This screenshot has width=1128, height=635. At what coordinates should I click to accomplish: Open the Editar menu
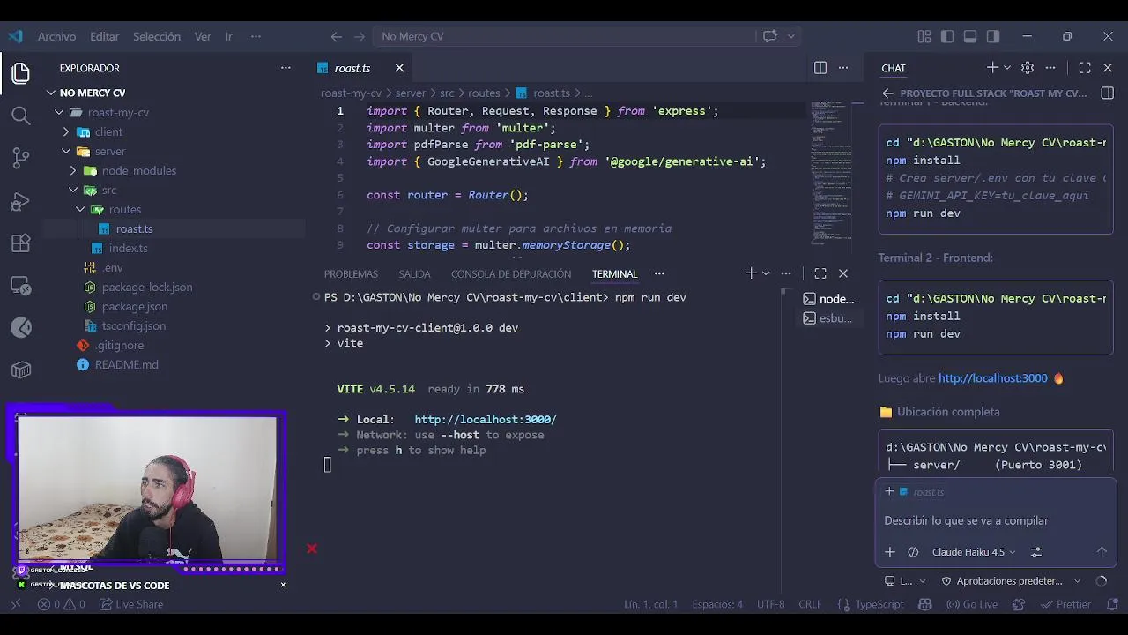click(x=104, y=36)
